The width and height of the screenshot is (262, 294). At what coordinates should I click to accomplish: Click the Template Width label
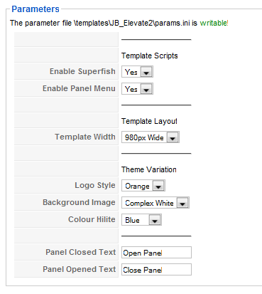tap(85, 137)
